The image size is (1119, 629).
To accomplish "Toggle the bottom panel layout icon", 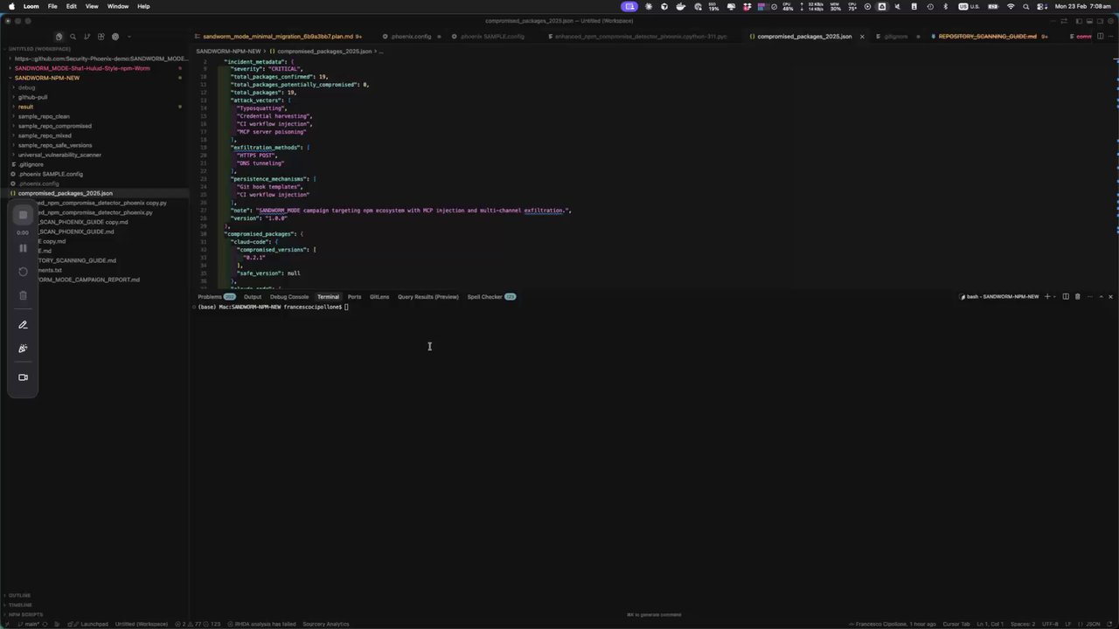I will (x=1089, y=21).
